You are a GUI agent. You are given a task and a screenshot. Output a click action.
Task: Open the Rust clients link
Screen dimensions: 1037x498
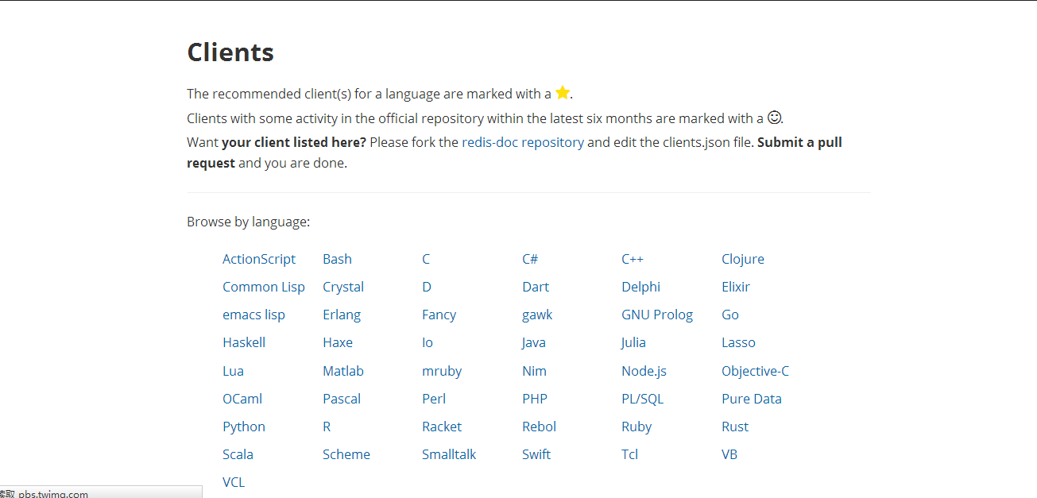click(735, 427)
